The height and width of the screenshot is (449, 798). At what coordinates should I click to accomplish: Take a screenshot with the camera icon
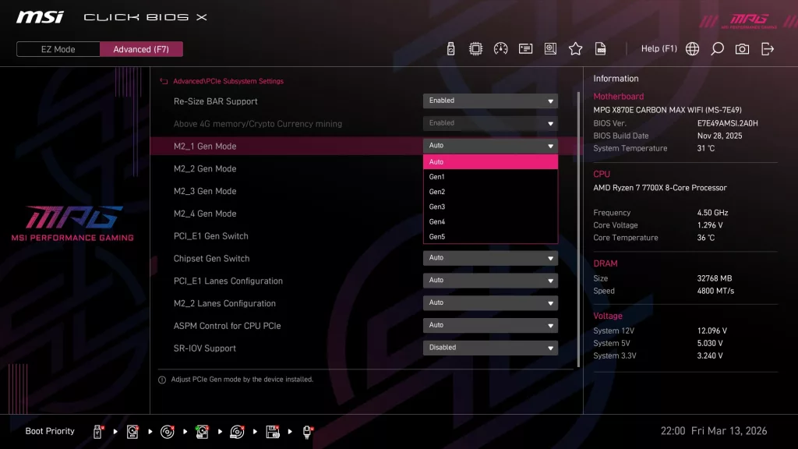(741, 48)
